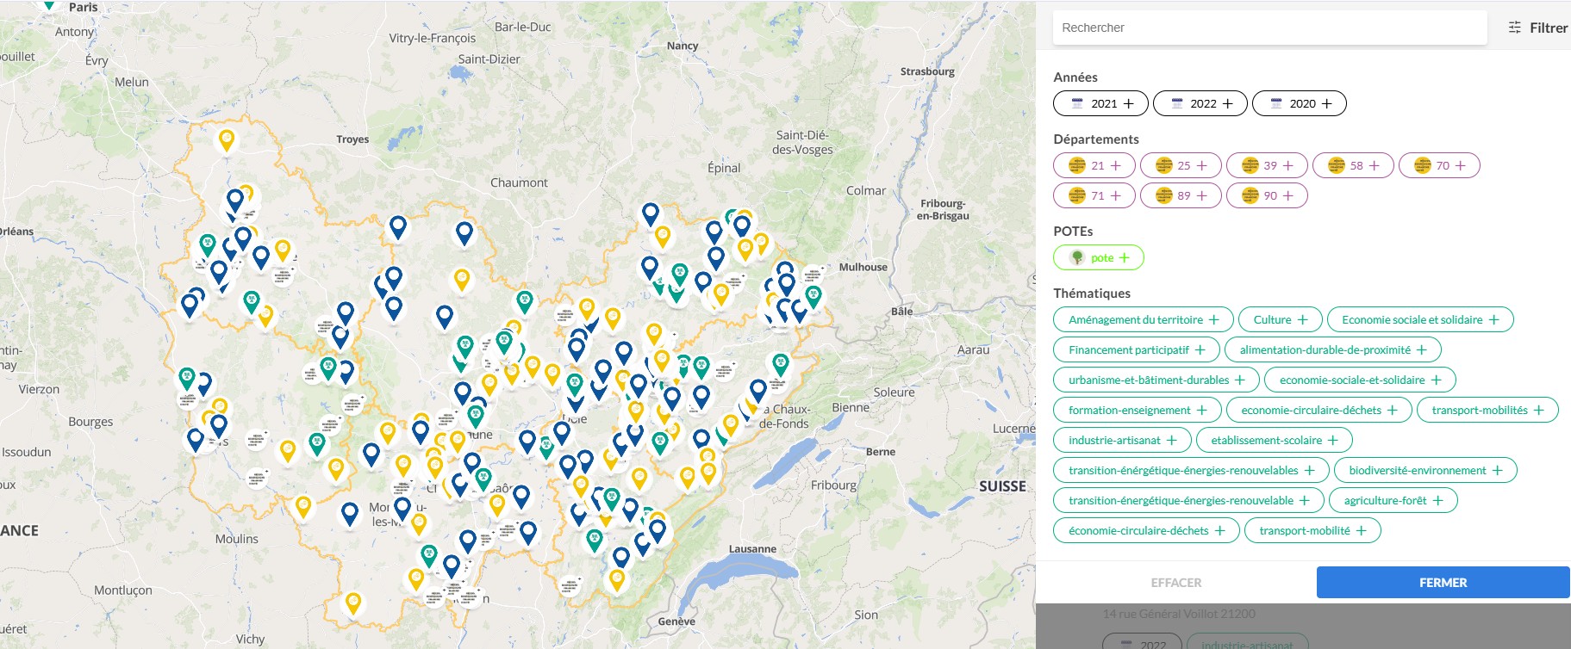
Task: Select the Financement participatif theme chip
Action: 1135,349
